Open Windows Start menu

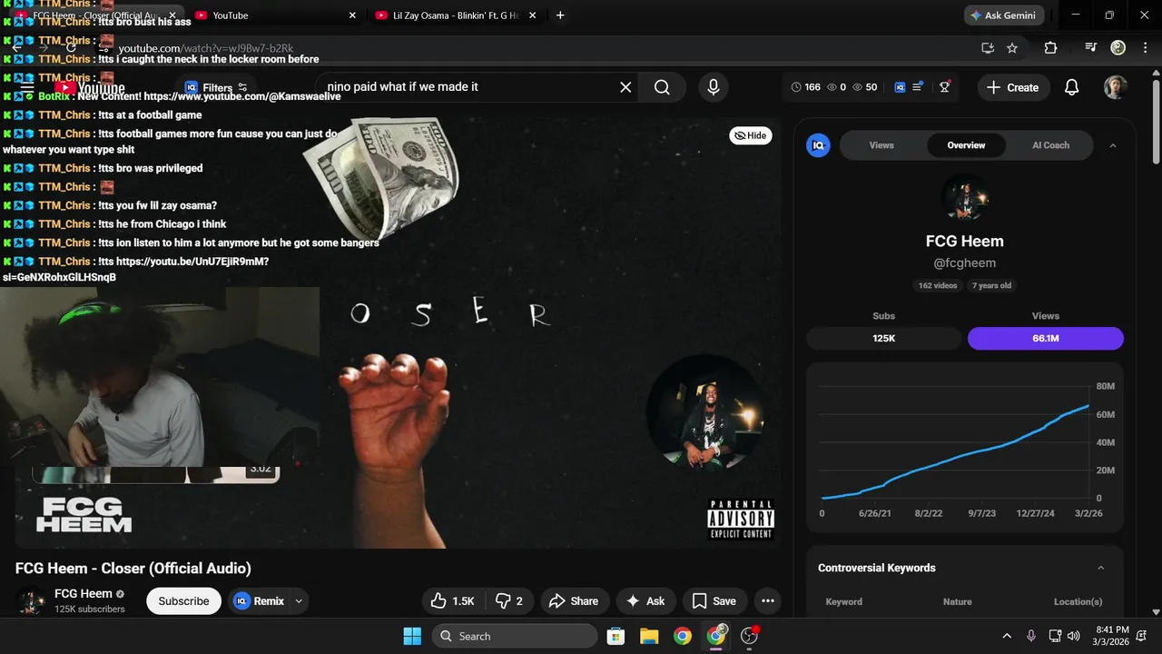pyautogui.click(x=412, y=636)
